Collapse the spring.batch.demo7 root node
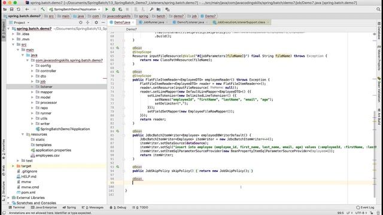 point(9,29)
